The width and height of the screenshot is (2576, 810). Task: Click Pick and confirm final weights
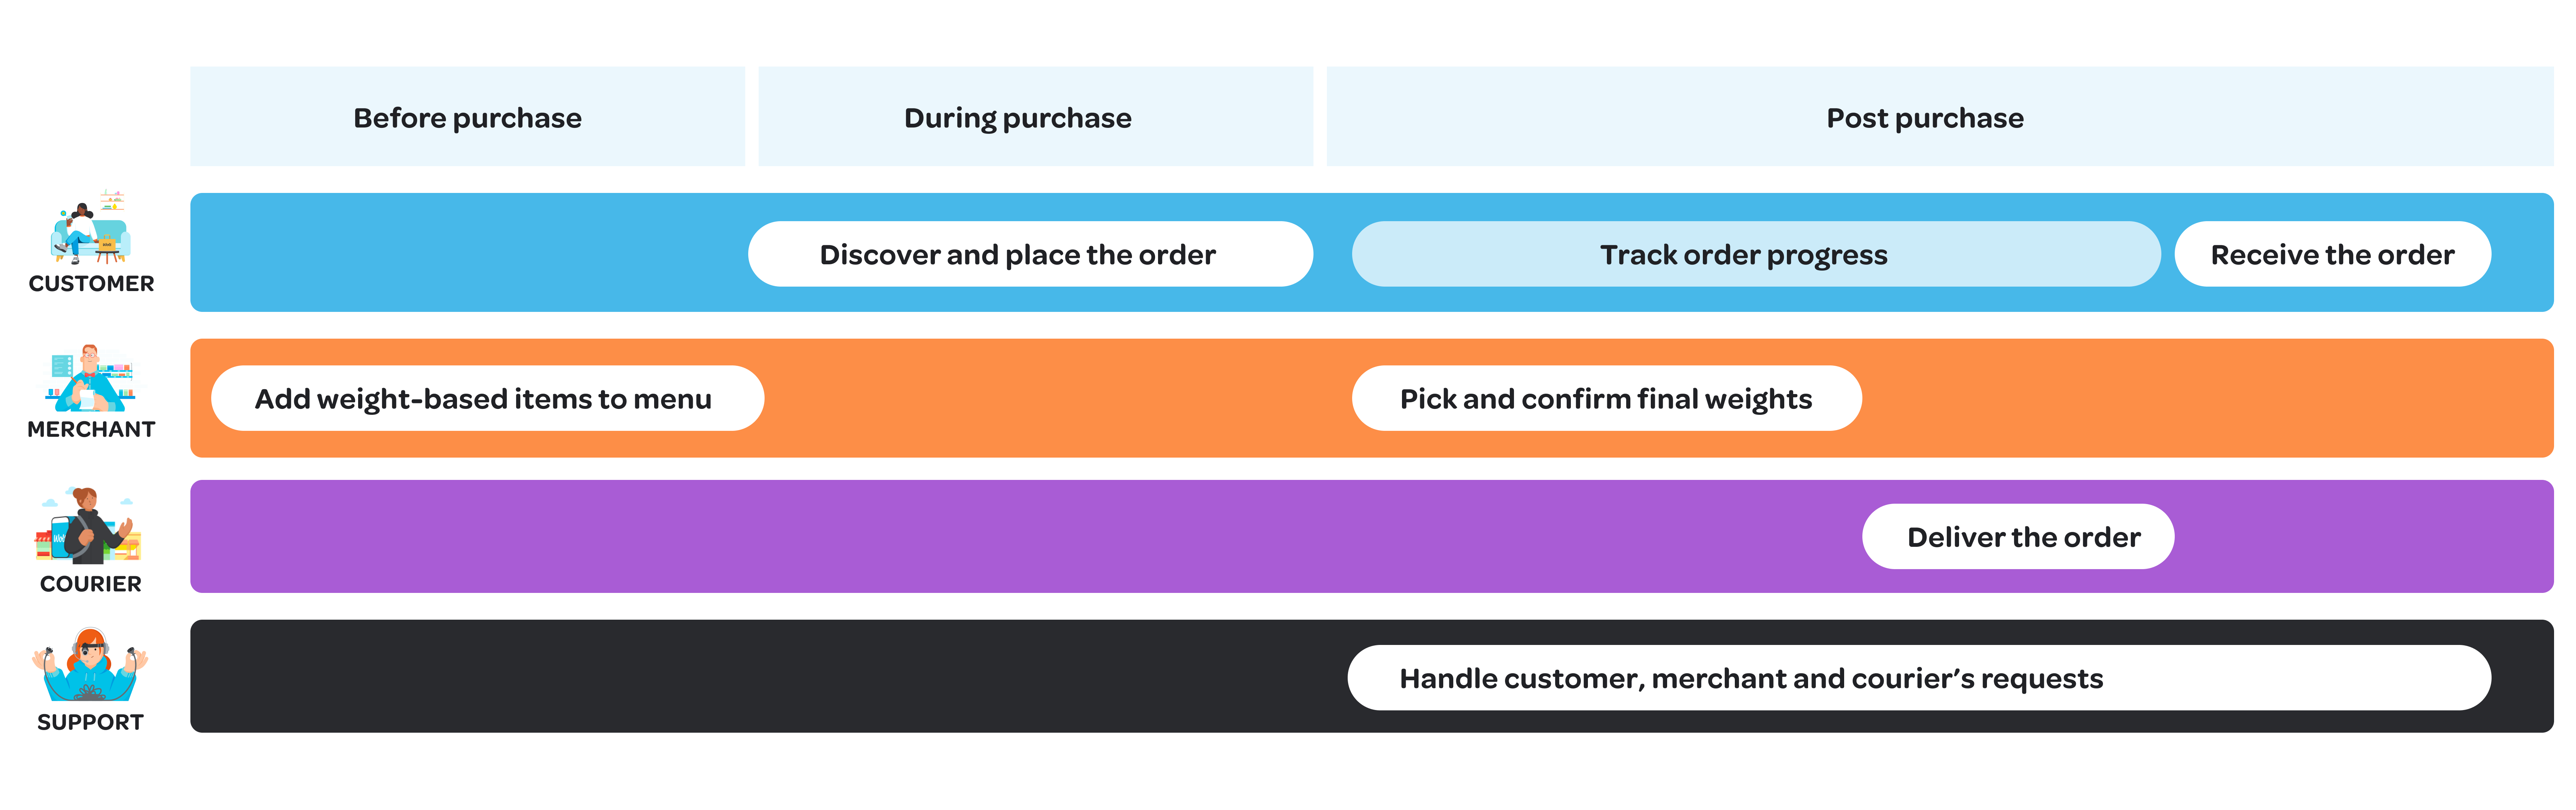click(1606, 398)
